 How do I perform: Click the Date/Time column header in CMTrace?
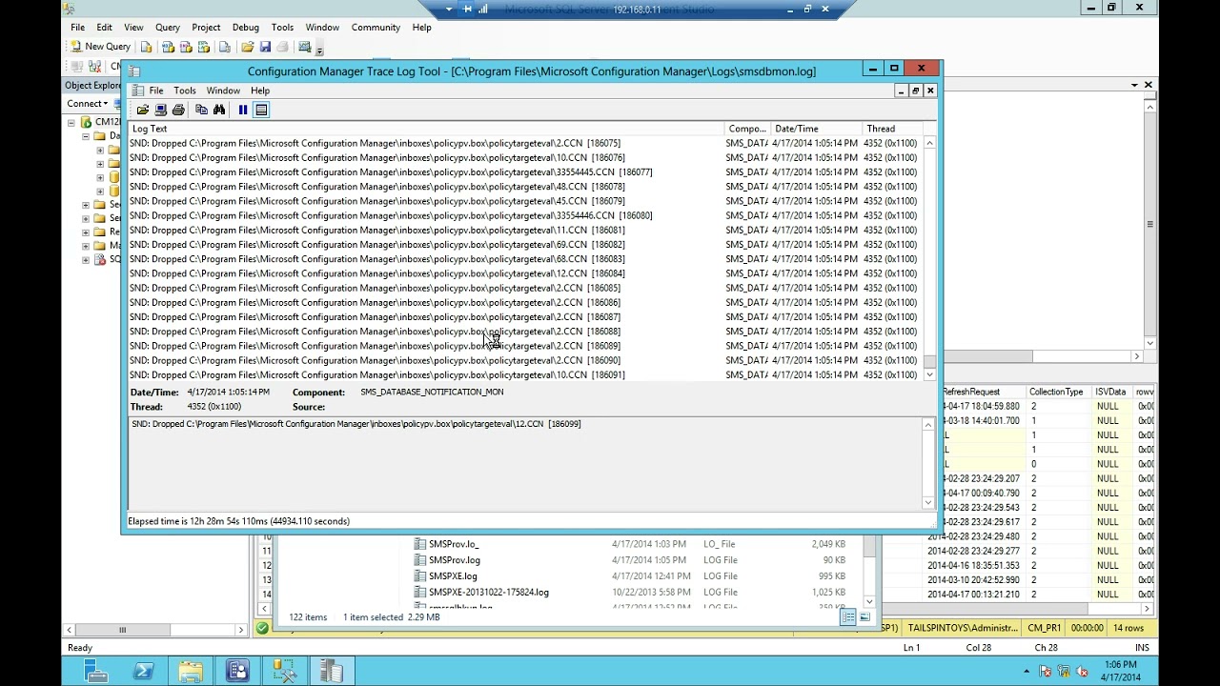point(816,129)
